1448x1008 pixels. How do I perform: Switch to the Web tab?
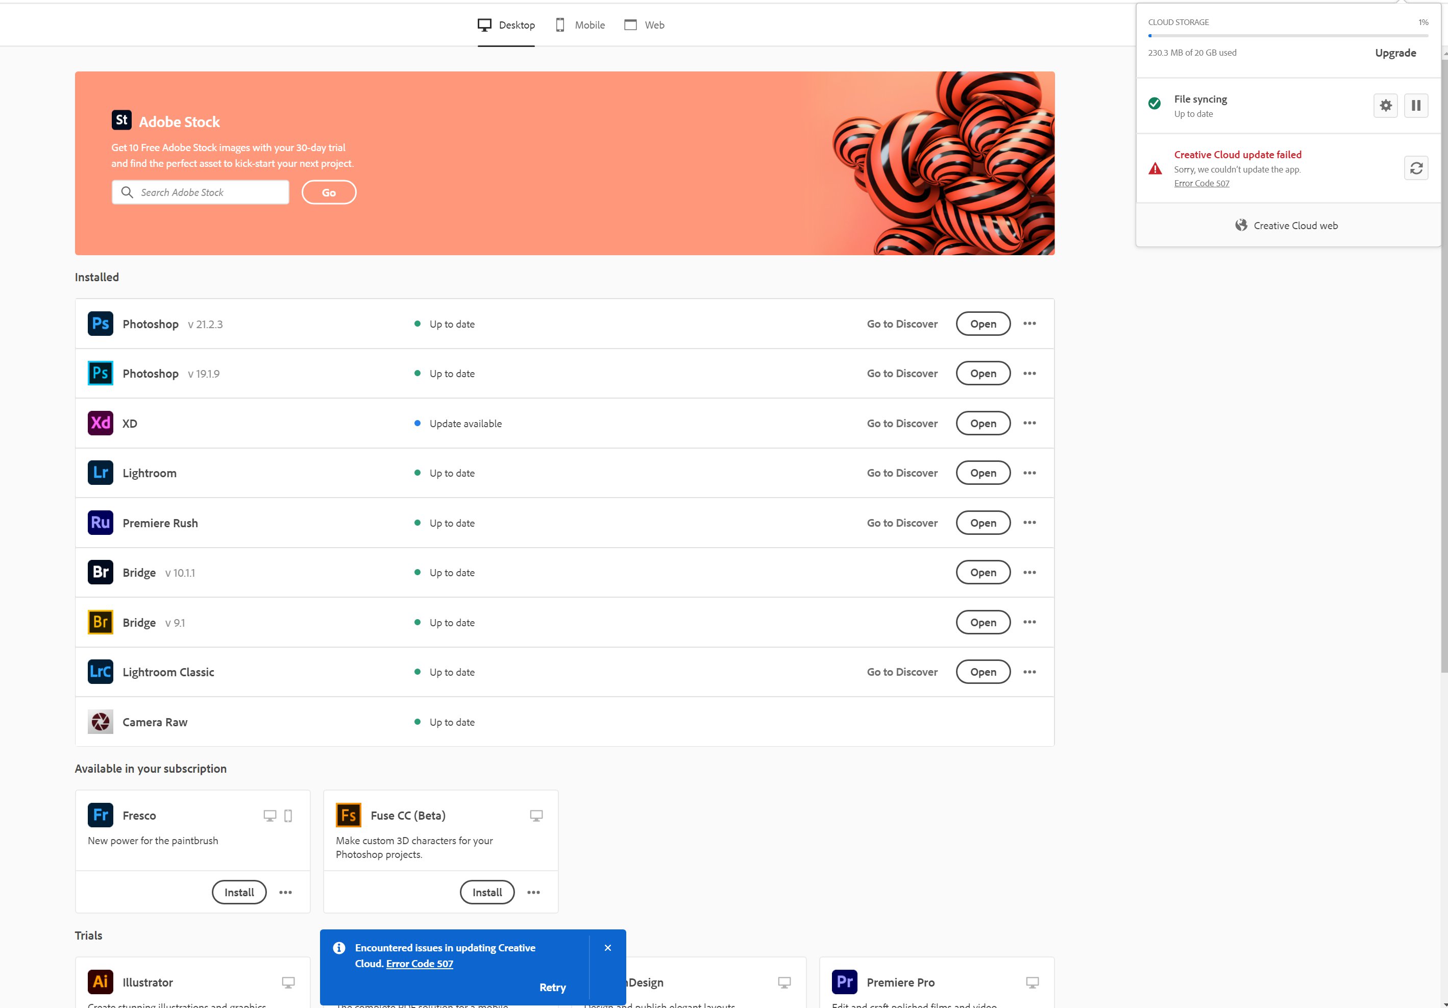644,24
